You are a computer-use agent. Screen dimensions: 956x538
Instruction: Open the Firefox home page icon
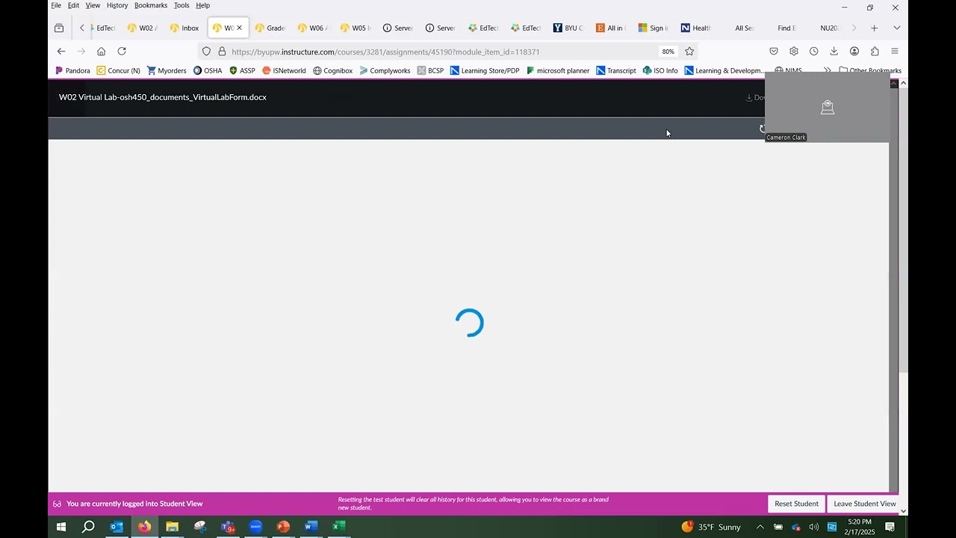tap(102, 52)
